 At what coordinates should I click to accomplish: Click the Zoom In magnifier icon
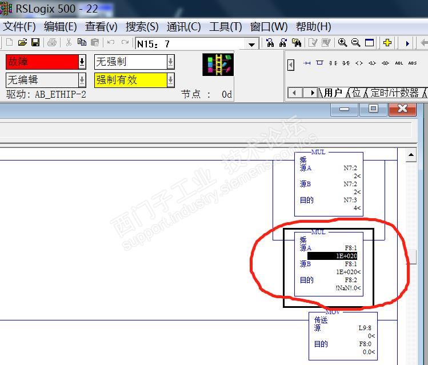pyautogui.click(x=342, y=43)
